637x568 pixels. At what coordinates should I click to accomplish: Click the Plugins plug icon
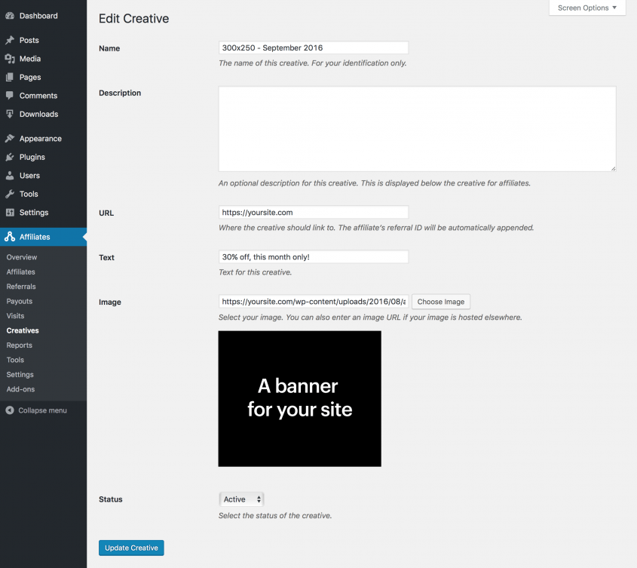coord(10,157)
